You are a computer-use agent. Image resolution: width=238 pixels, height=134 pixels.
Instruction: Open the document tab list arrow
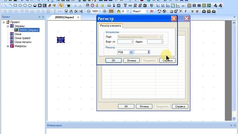(x=235, y=17)
